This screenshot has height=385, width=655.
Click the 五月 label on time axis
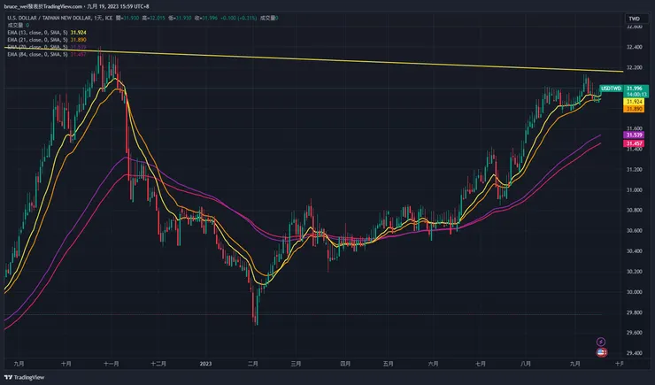[388, 364]
